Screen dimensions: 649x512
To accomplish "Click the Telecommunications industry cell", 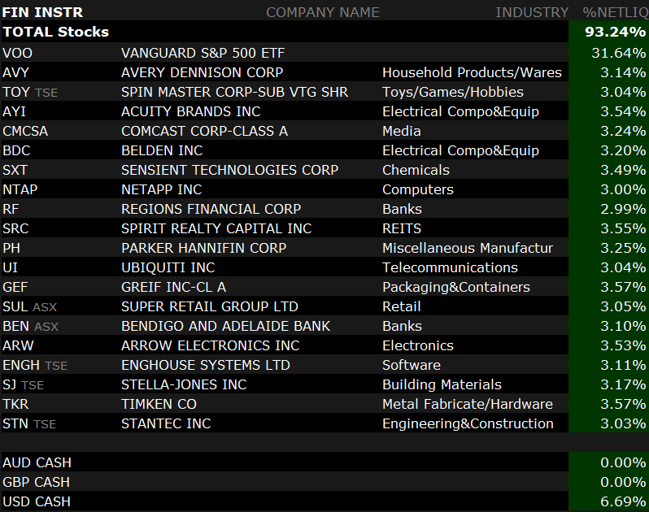I will point(450,267).
